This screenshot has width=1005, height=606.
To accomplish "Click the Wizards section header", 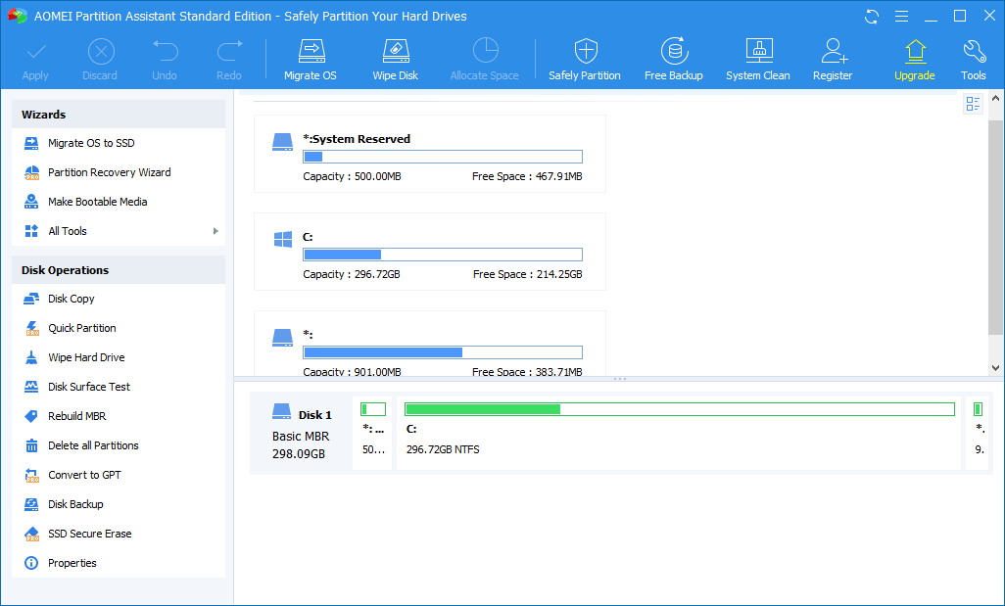I will 119,115.
